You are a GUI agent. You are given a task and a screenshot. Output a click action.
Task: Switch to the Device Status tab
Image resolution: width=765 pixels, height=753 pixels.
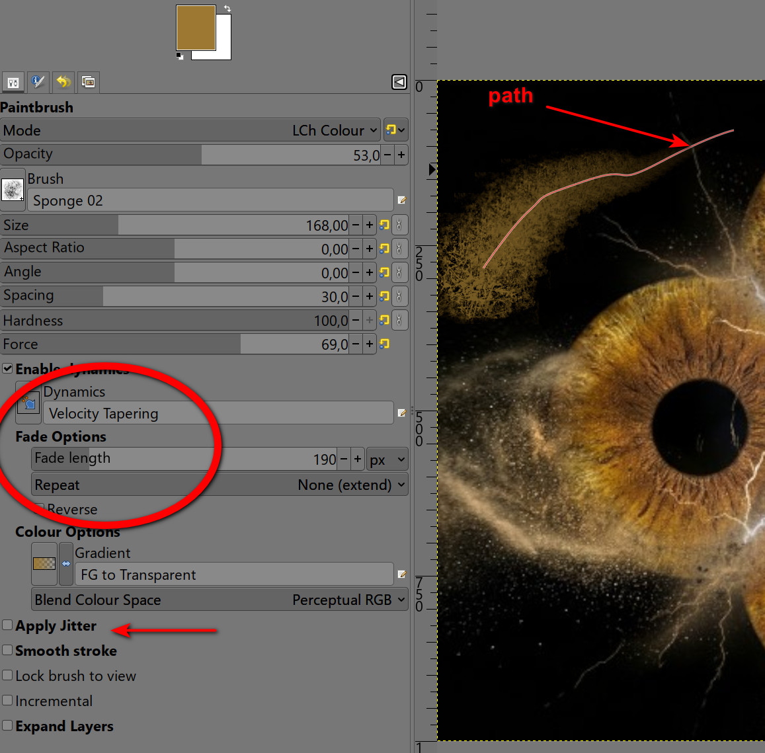[x=38, y=82]
